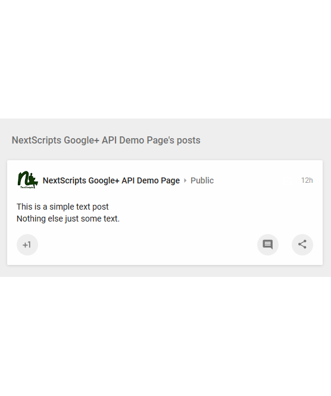This screenshot has width=331, height=396.
Task: Open comments with the speech bubble icon
Action: pos(268,245)
